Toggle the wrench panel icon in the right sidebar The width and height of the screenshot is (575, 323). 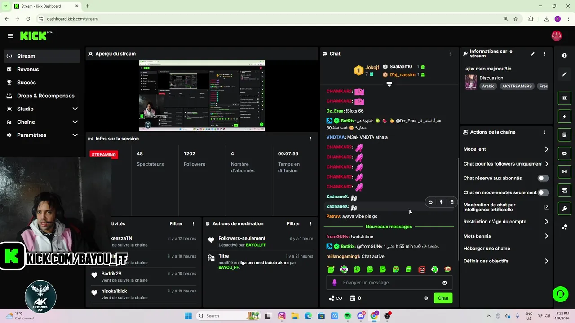click(564, 209)
